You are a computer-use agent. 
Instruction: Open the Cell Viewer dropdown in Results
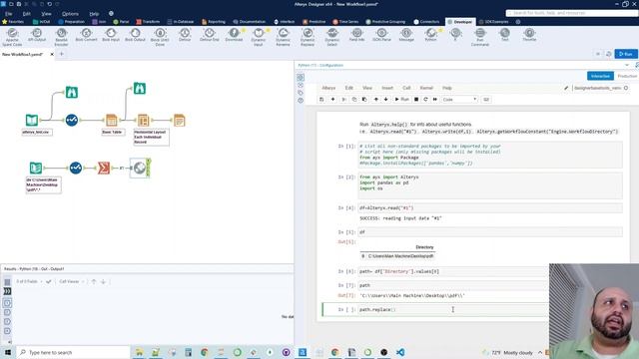click(x=71, y=281)
